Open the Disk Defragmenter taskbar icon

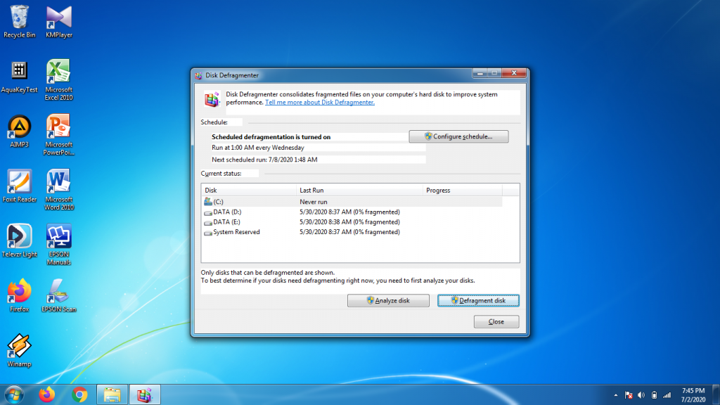144,395
